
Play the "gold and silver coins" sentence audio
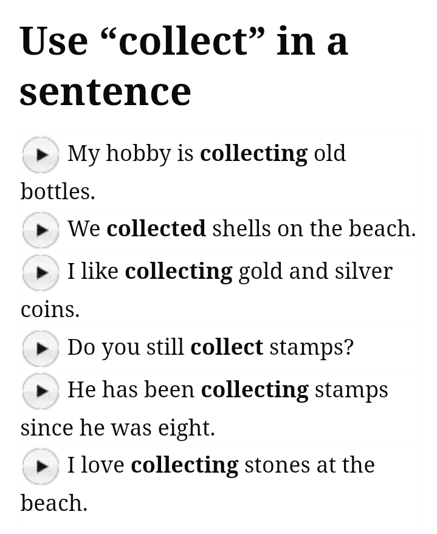click(x=40, y=272)
